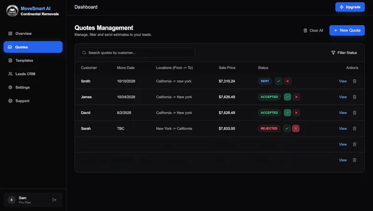Click the Move Date column header

point(125,68)
